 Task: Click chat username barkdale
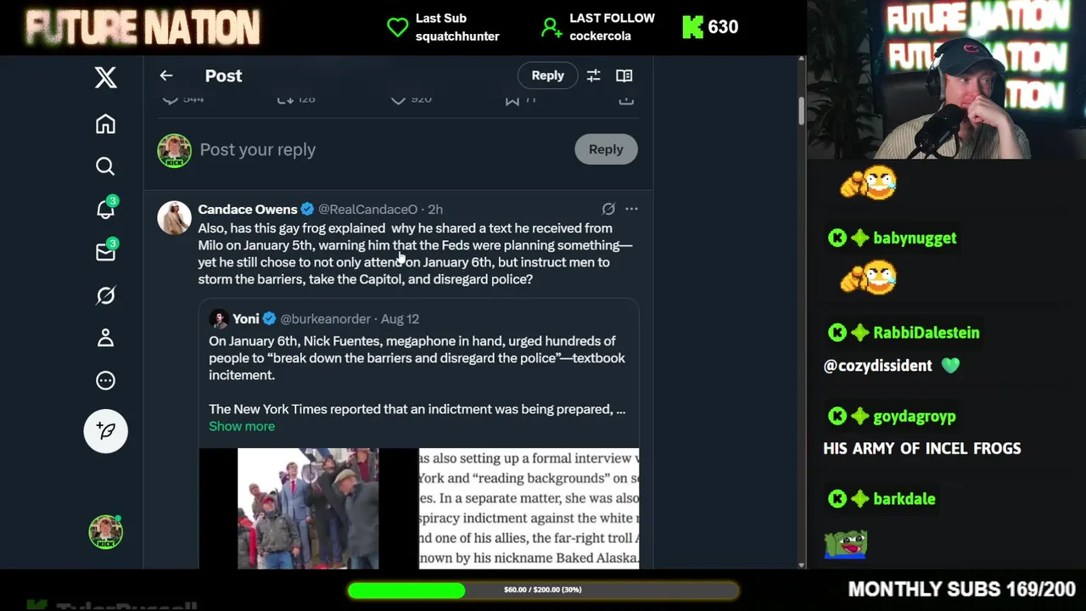(904, 499)
